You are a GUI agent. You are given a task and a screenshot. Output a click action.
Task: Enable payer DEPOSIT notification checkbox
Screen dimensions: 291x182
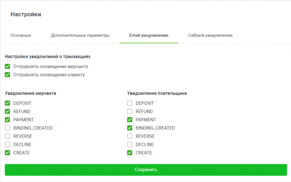130,103
